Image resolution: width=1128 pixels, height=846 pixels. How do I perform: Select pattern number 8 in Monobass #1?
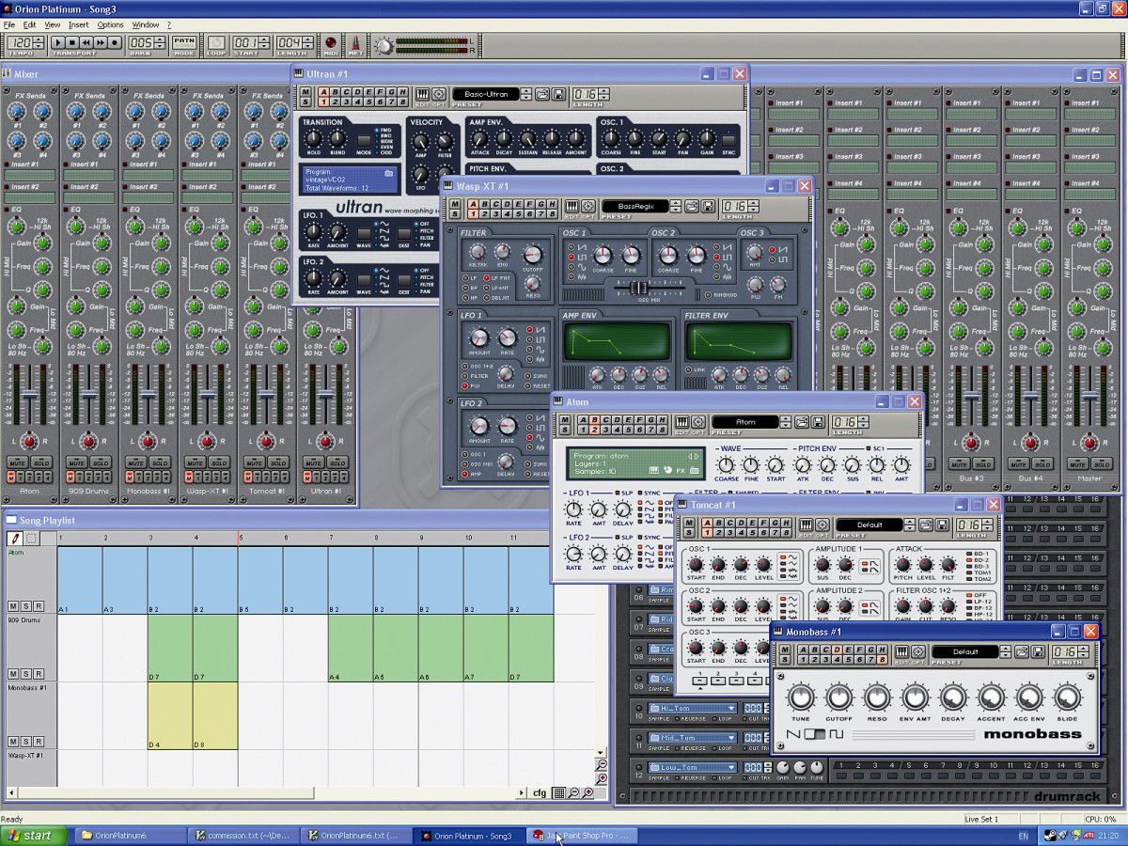[x=883, y=659]
